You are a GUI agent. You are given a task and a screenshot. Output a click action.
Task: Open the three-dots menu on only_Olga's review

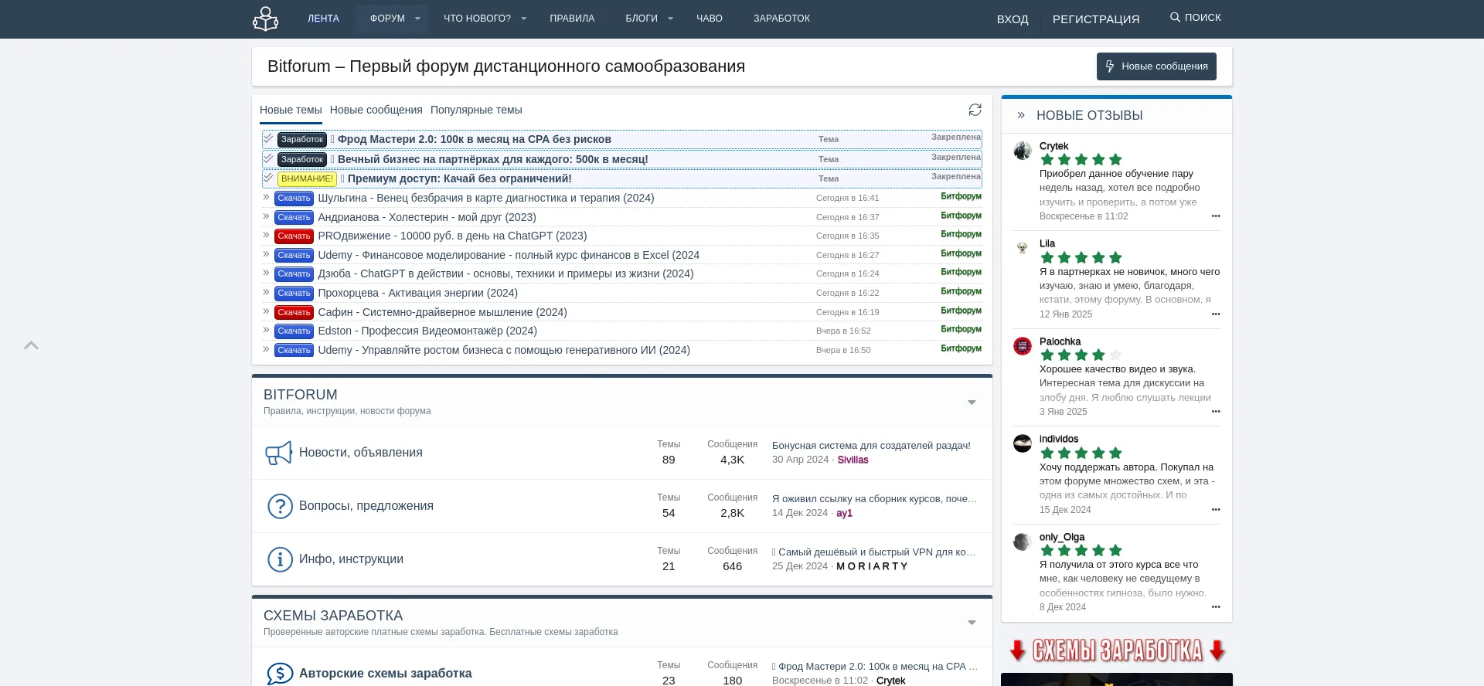(1216, 607)
